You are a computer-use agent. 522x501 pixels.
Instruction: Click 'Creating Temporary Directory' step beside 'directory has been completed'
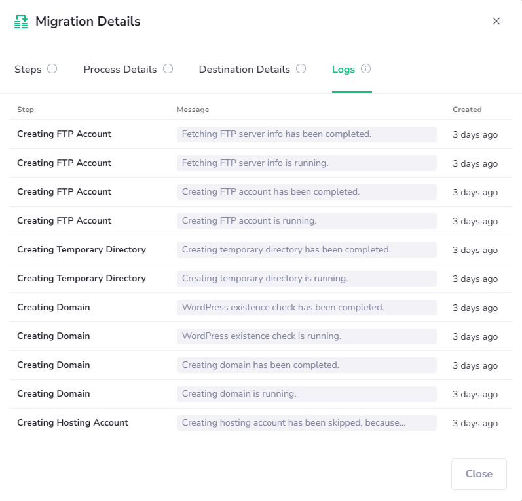[x=82, y=250]
